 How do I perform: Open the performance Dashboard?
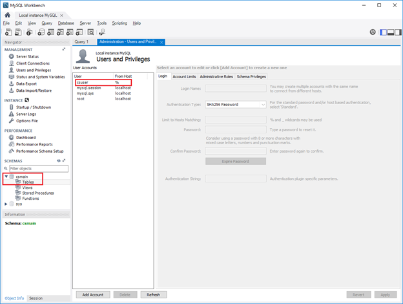coord(26,138)
